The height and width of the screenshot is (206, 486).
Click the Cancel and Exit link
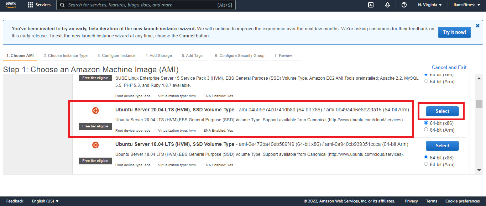pos(449,67)
